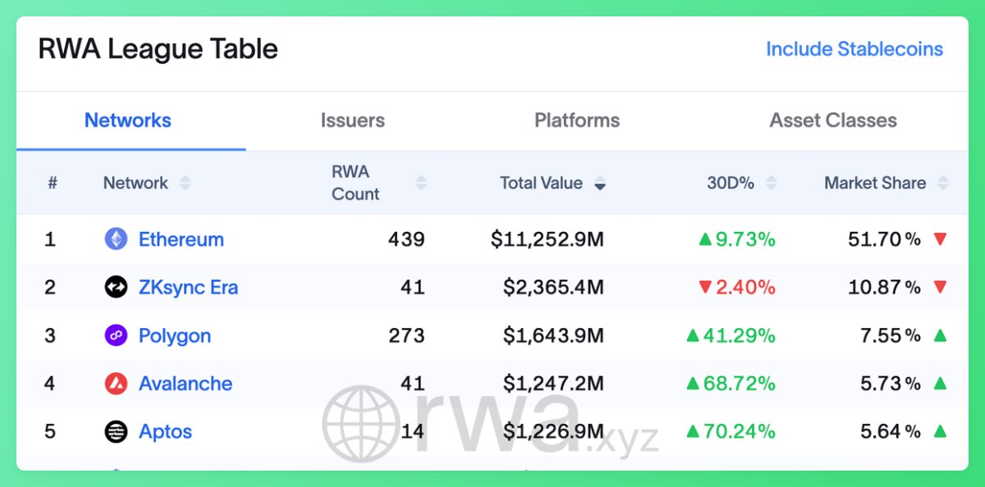Open the Ethereum network link
The width and height of the screenshot is (985, 487).
pyautogui.click(x=181, y=239)
